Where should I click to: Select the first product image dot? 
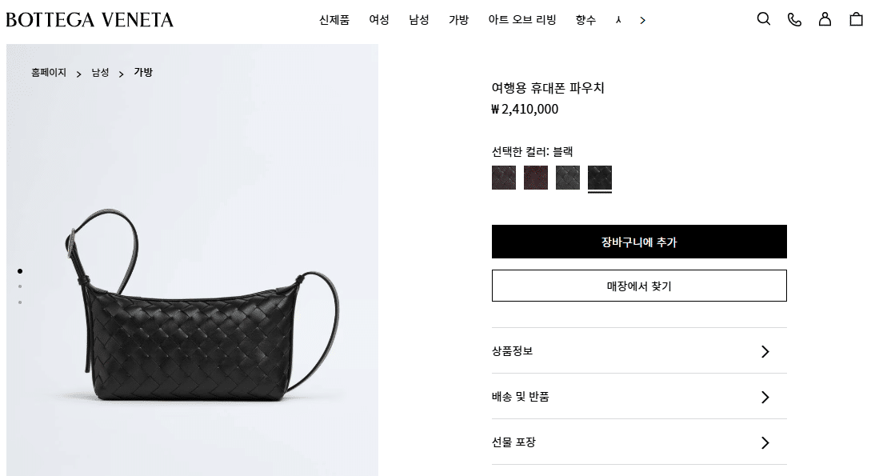[20, 271]
